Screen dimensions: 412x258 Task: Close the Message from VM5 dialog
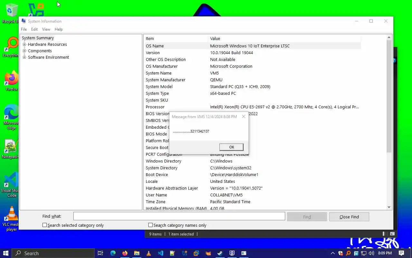(x=244, y=116)
